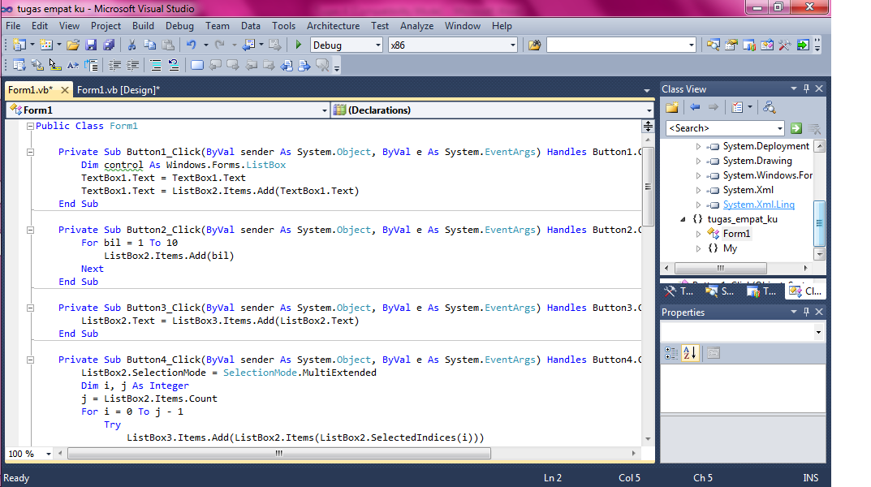
Task: Click the Class View Back arrow
Action: click(x=695, y=108)
